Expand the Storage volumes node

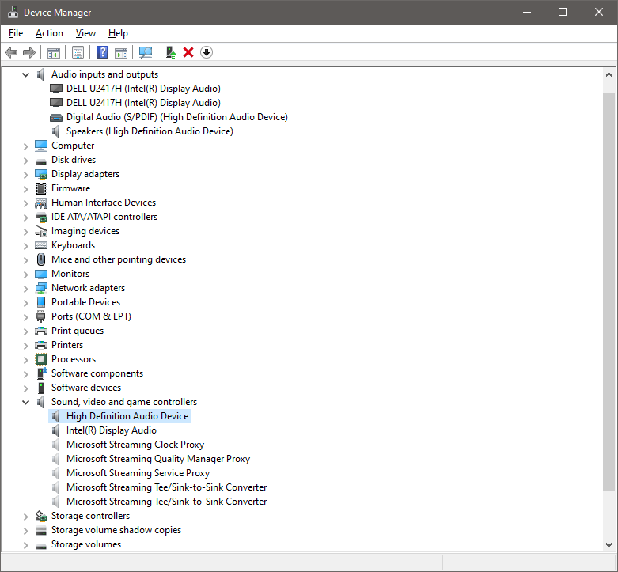click(25, 545)
